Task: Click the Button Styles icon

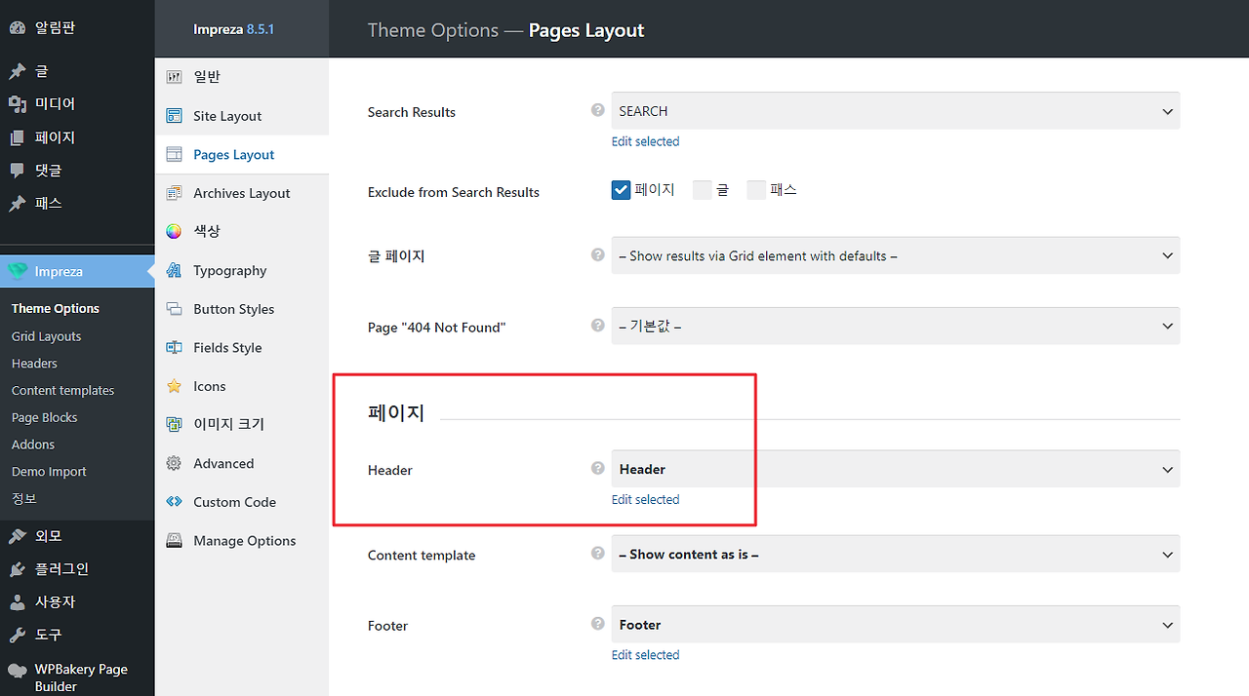Action: [x=174, y=309]
